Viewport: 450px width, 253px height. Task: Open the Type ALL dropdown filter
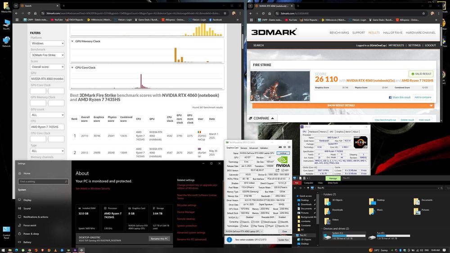click(47, 151)
